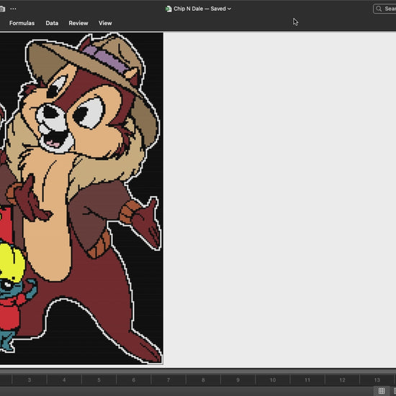396x396 pixels.
Task: Select column header 12
Action: tap(342, 380)
